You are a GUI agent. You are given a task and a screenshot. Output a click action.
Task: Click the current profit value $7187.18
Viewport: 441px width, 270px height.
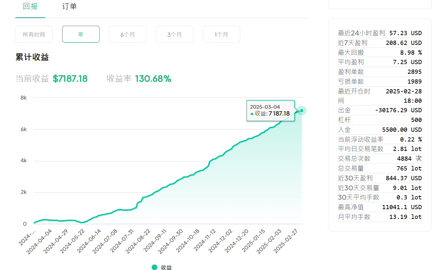click(x=70, y=79)
